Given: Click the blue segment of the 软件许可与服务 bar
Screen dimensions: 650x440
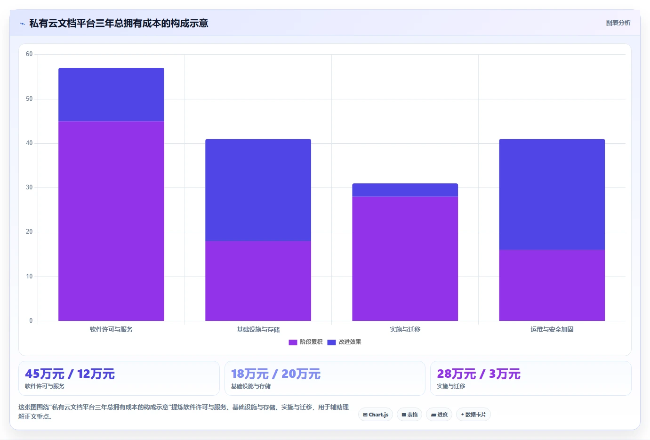Looking at the screenshot, I should (111, 94).
